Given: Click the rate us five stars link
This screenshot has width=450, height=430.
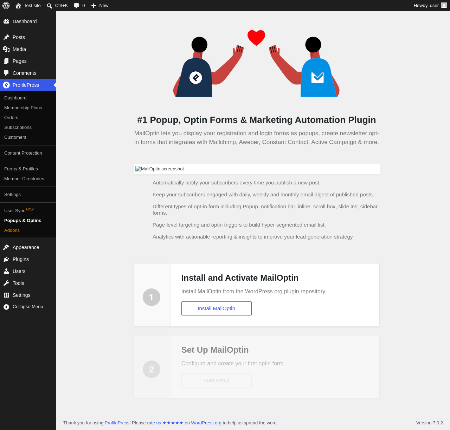Looking at the screenshot, I should point(165,423).
